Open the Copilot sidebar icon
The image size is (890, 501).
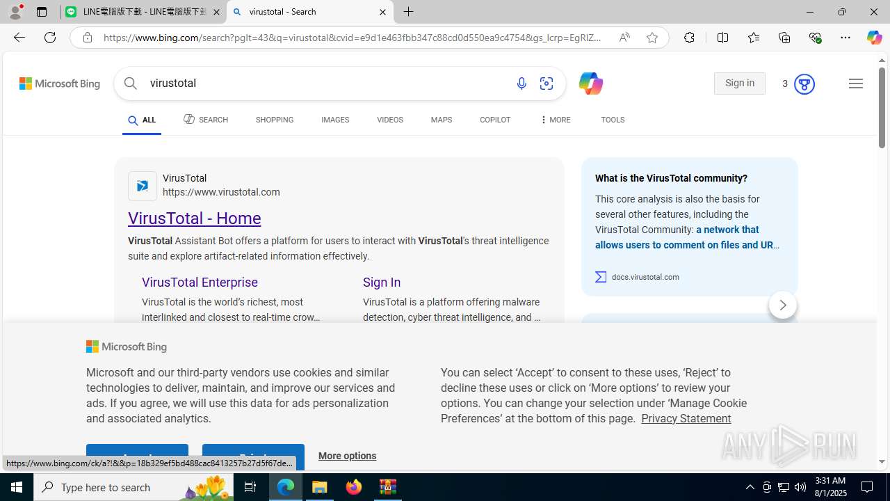tap(874, 38)
